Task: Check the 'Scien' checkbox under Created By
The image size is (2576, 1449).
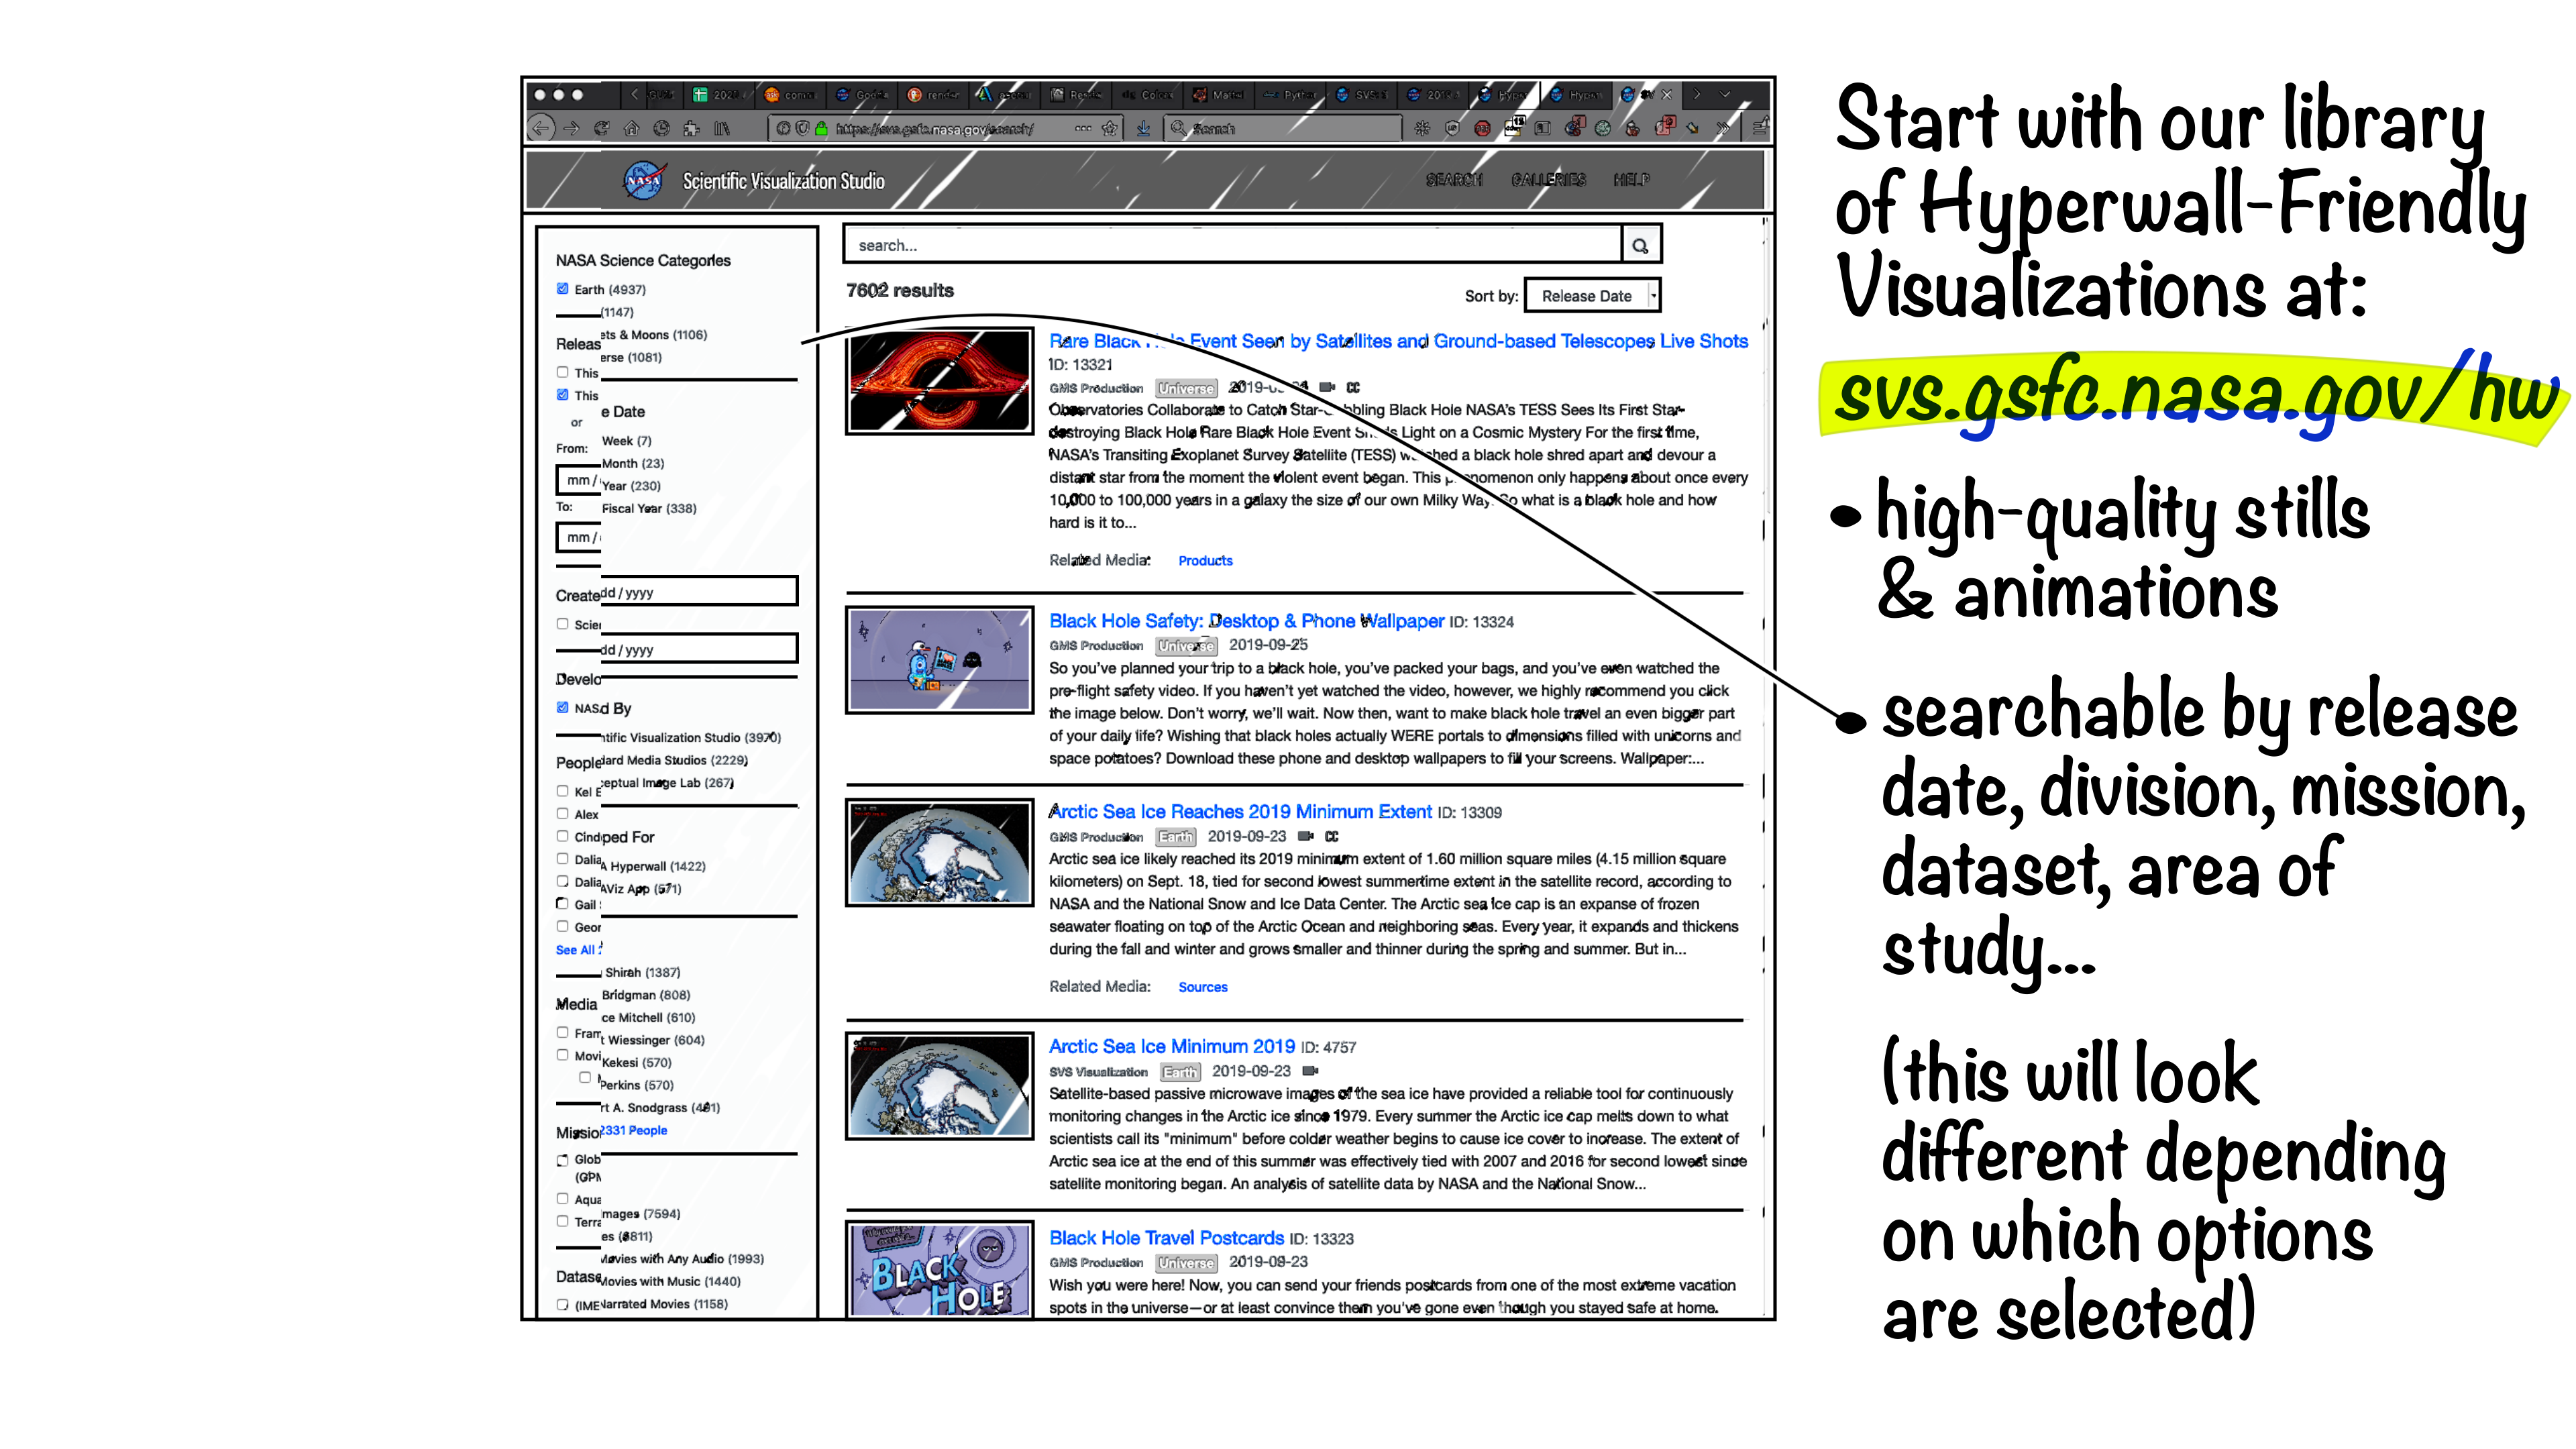Action: click(x=562, y=624)
